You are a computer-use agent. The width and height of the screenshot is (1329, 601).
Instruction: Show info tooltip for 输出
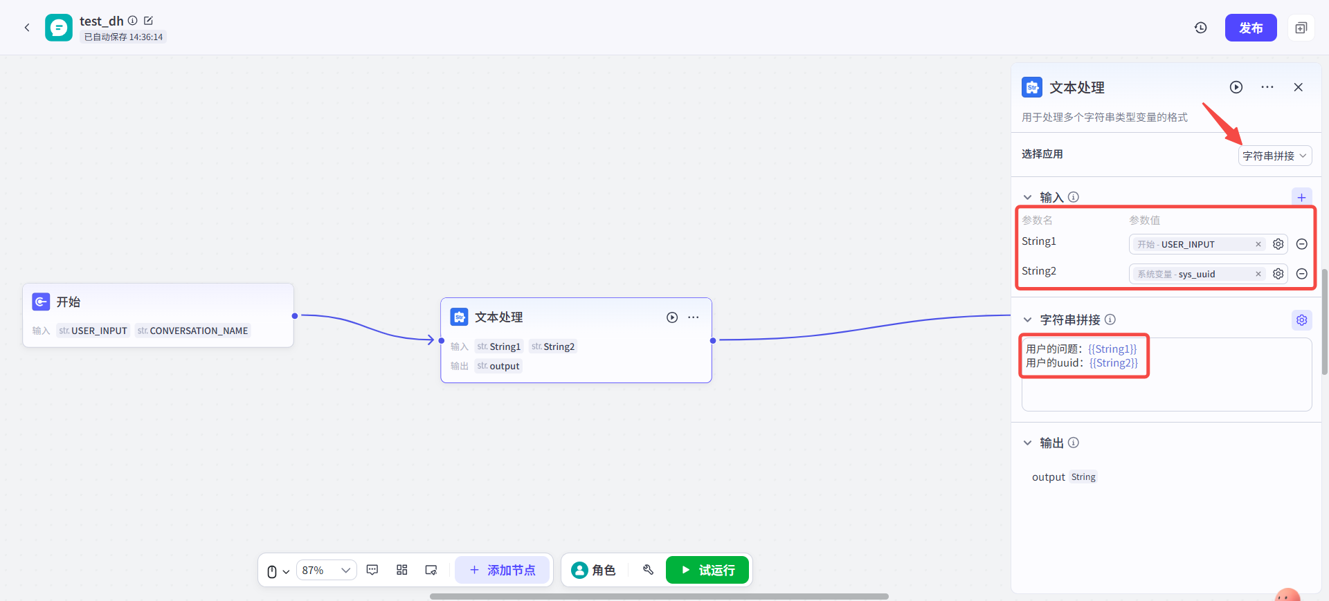tap(1074, 443)
